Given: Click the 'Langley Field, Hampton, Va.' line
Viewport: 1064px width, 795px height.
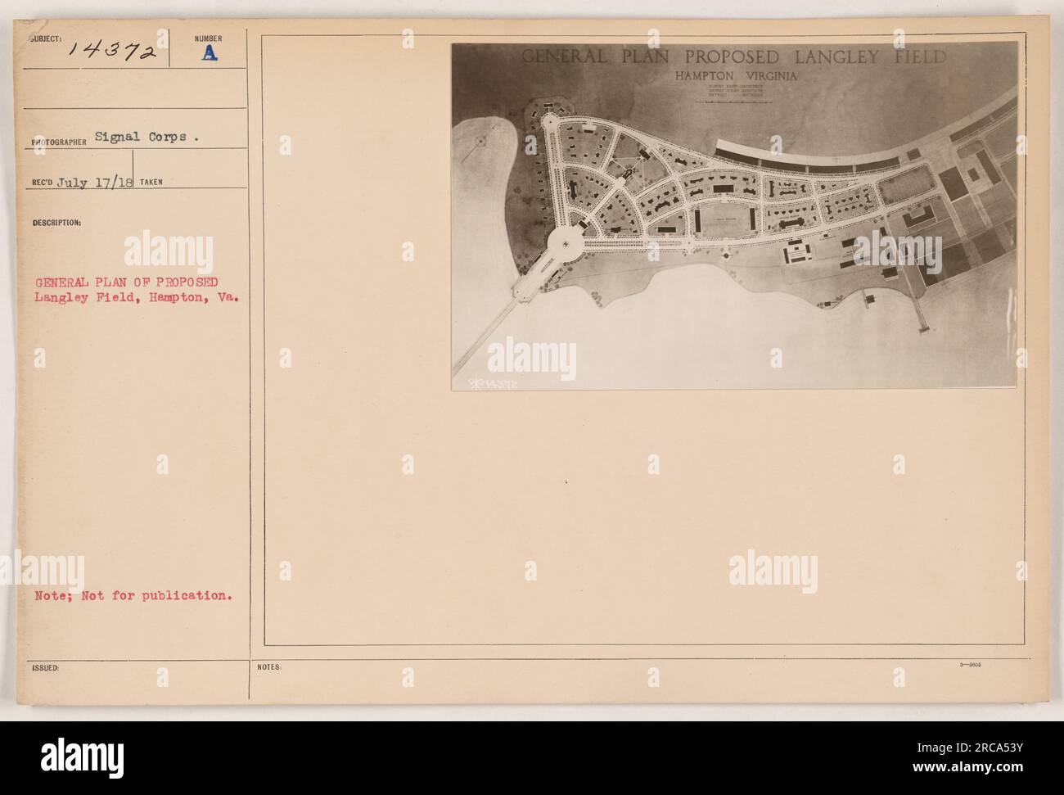Looking at the screenshot, I should [x=137, y=298].
